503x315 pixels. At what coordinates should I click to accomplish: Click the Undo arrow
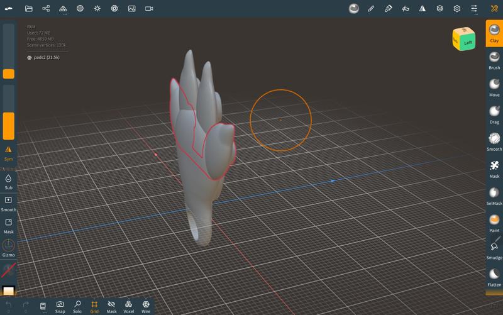pos(9,305)
